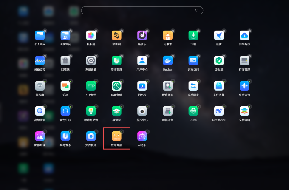Open 个人空间 personal space folder

(x=40, y=35)
